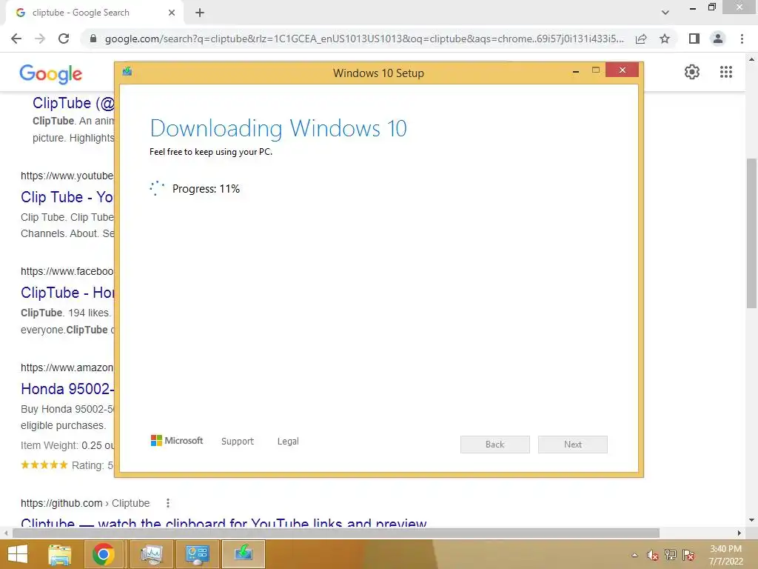Minimize the Windows 10 Setup window
The width and height of the screenshot is (758, 569).
point(575,71)
